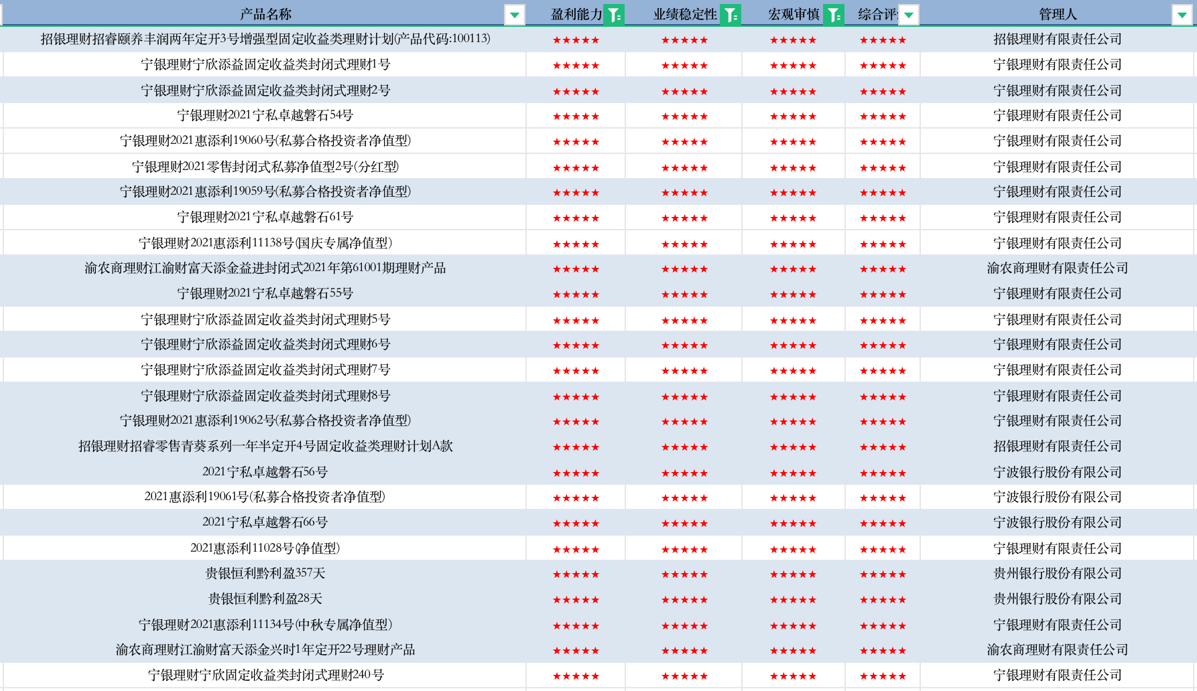The height and width of the screenshot is (691, 1197).
Task: Select the 管理人 header cell
Action: coord(1057,14)
